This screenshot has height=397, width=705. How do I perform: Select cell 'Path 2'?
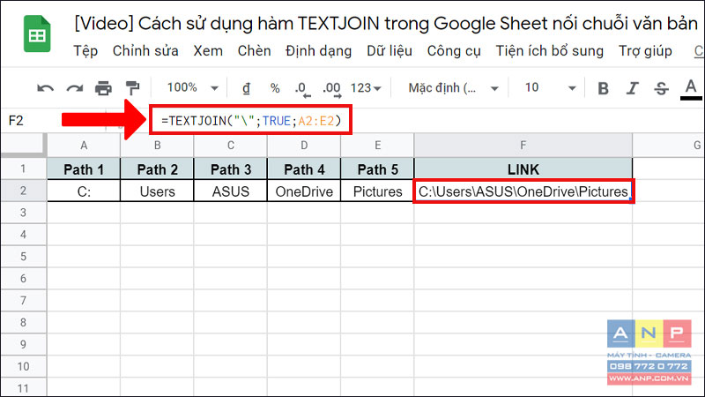pyautogui.click(x=157, y=169)
